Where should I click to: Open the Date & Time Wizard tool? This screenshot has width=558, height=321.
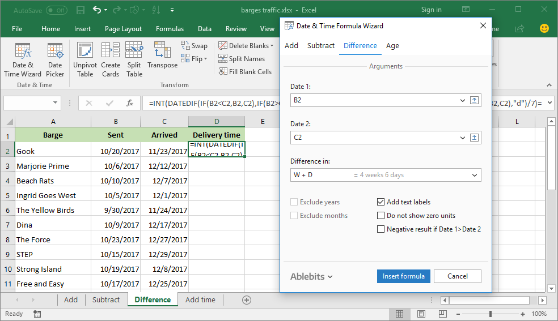(23, 60)
